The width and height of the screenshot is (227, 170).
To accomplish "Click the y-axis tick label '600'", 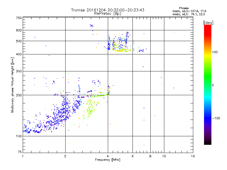I will coord(19,30).
